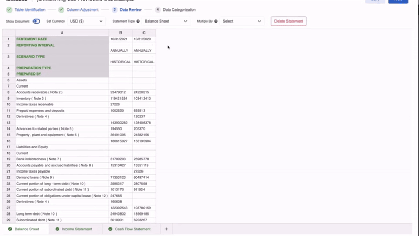Click the Column Adjustment green checkmark icon
Image resolution: width=419 pixels, height=236 pixels.
click(61, 9)
